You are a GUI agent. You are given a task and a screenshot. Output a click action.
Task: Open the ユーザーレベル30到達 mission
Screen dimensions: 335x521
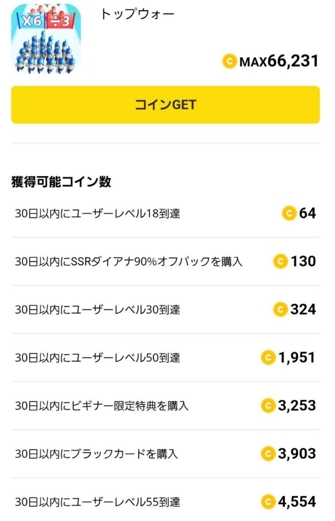pyautogui.click(x=98, y=310)
